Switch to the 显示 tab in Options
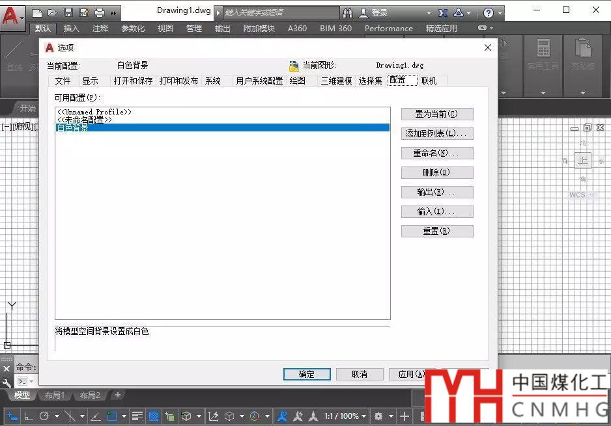This screenshot has width=611, height=426. pos(90,81)
